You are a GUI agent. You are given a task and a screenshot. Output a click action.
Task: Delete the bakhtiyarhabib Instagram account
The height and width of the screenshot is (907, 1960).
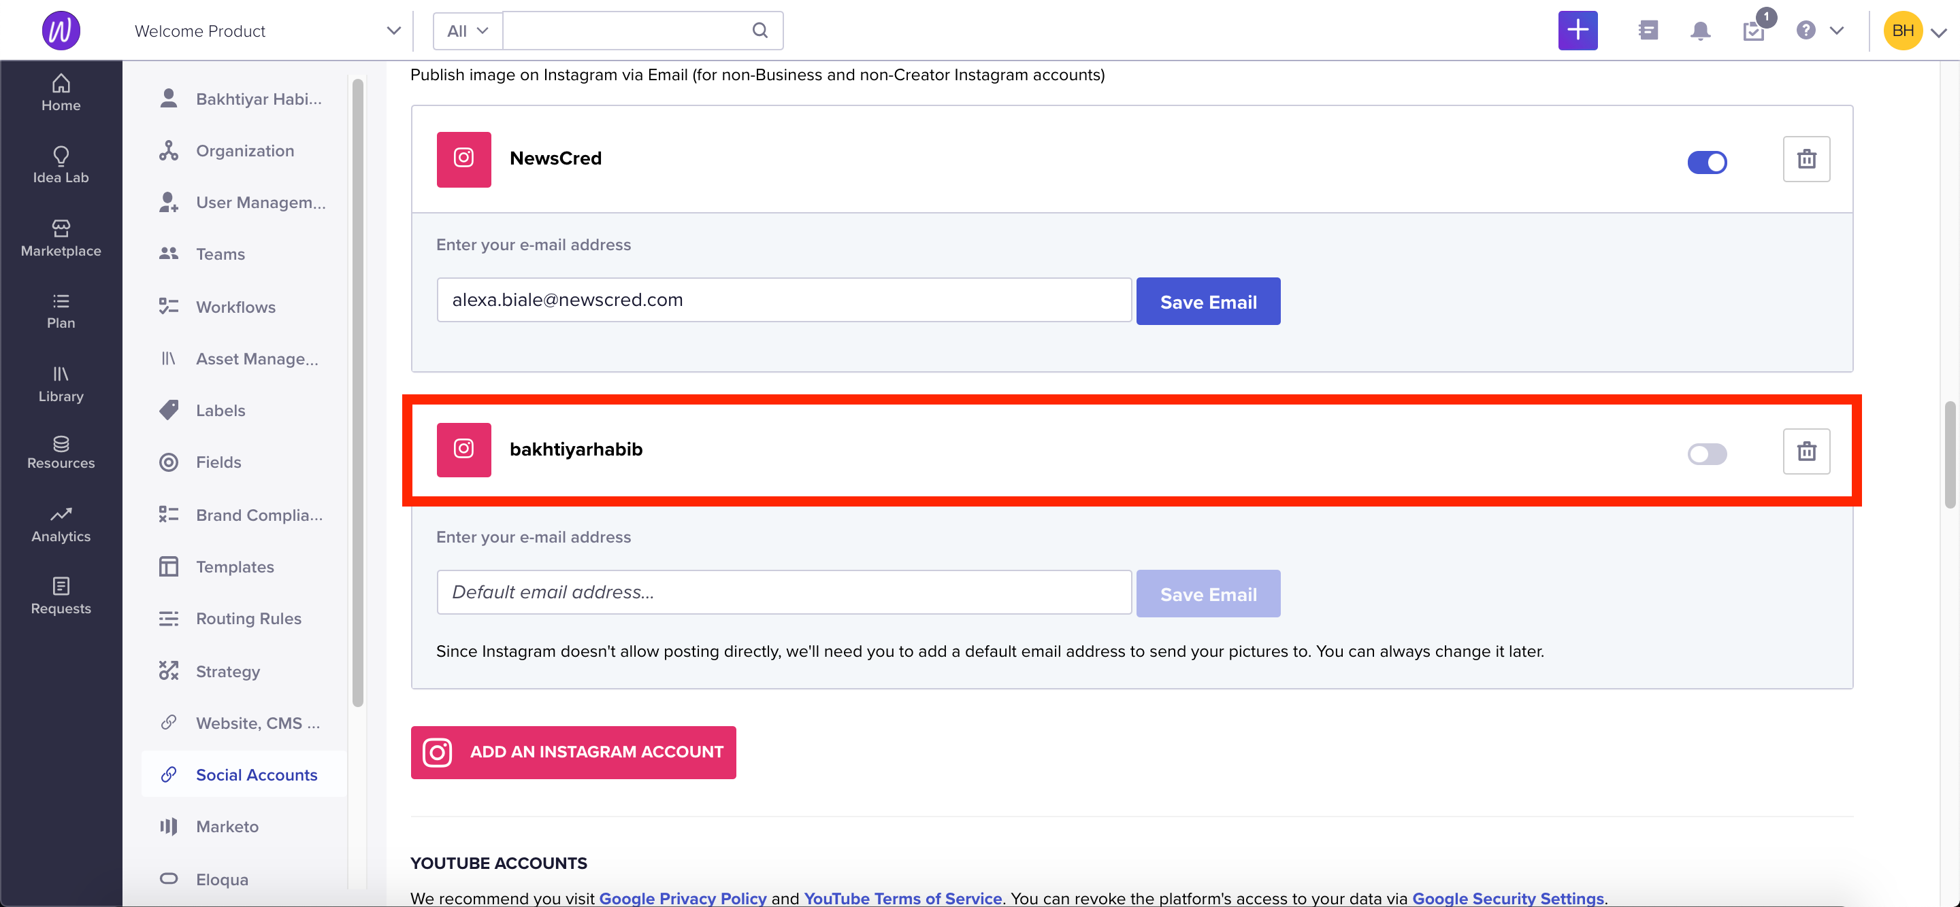coord(1806,451)
